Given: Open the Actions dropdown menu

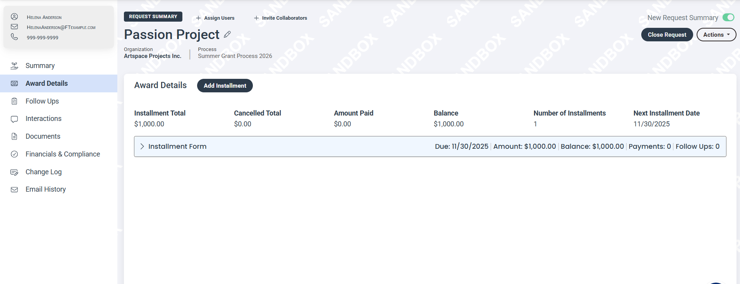Looking at the screenshot, I should tap(716, 35).
